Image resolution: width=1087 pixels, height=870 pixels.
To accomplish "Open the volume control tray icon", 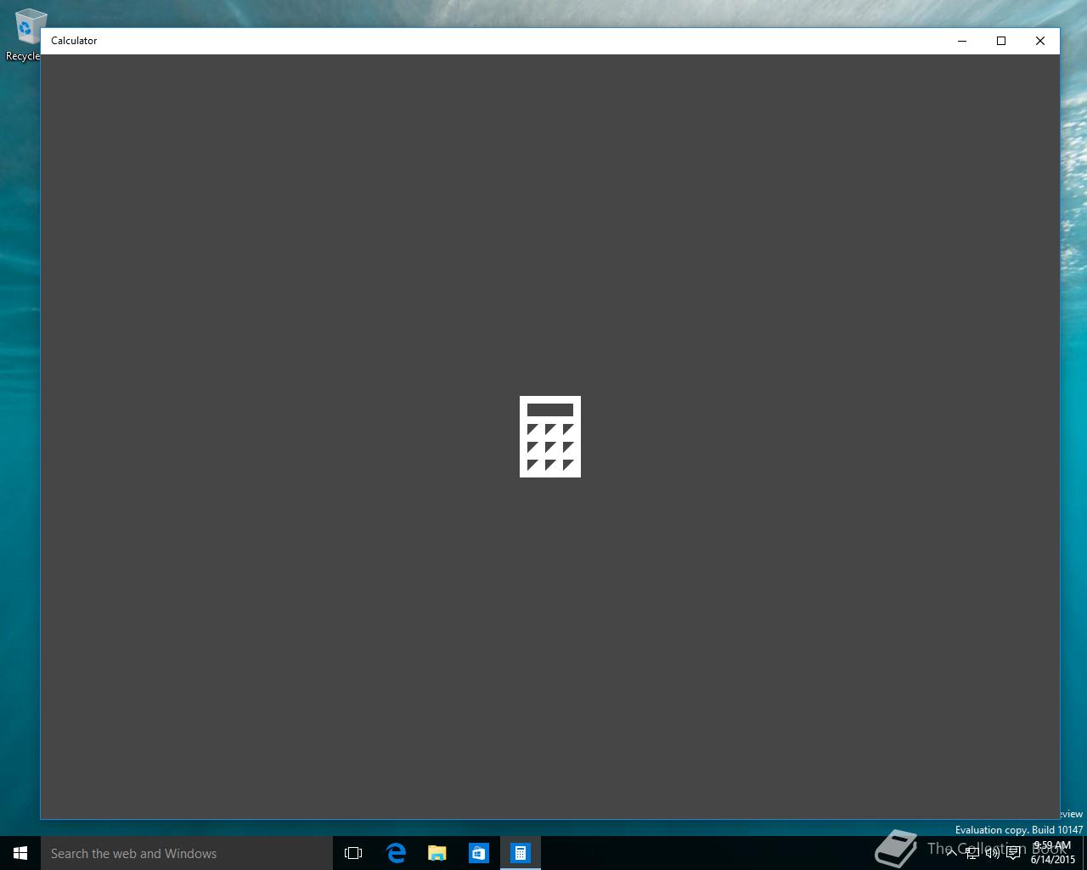I will tap(993, 853).
